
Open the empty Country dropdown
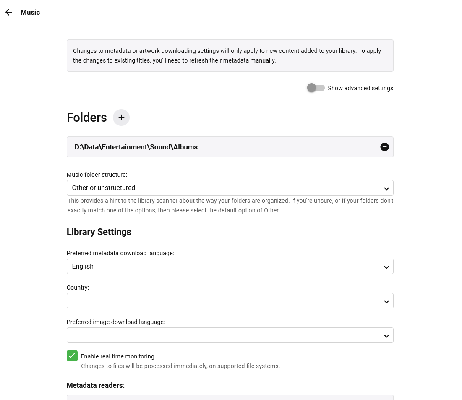(x=222, y=301)
